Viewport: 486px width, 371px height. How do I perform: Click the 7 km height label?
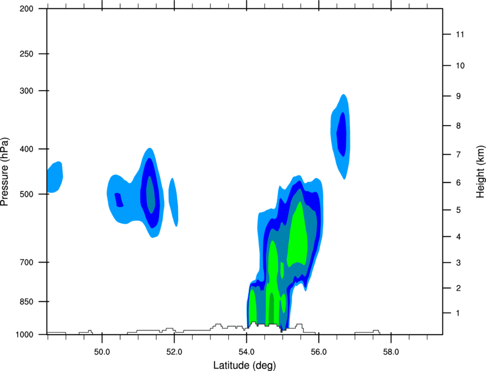(x=459, y=155)
